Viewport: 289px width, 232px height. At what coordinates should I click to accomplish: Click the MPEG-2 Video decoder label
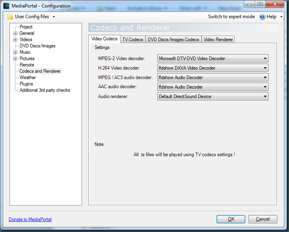(x=122, y=58)
